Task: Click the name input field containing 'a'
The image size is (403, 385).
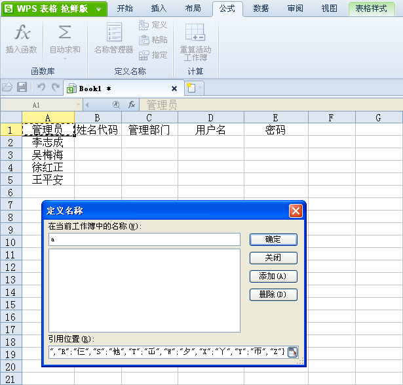Action: (144, 239)
